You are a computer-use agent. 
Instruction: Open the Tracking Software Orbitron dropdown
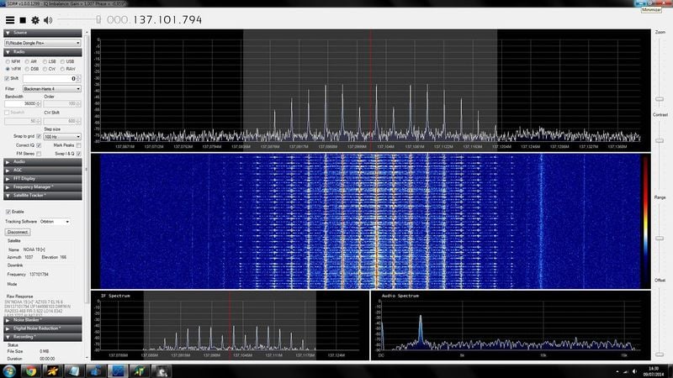[55, 222]
